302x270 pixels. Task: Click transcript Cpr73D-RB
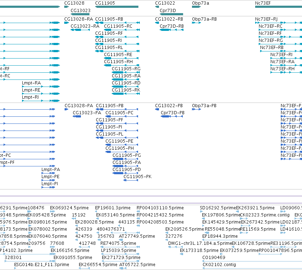point(172,26)
